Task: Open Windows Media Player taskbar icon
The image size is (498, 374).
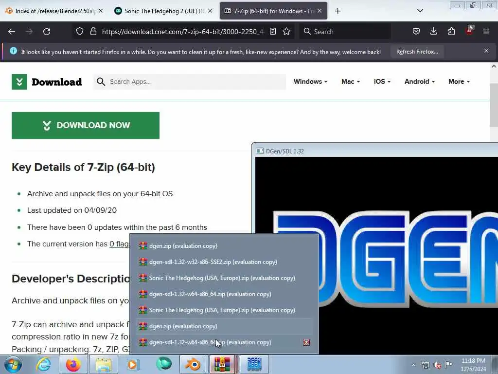Action: [133, 364]
